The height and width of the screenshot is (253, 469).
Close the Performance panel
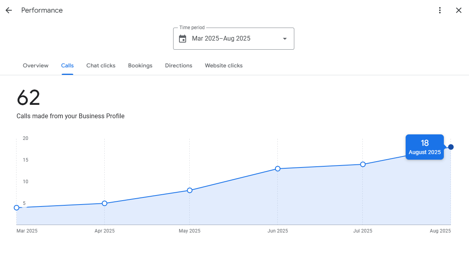coord(459,10)
